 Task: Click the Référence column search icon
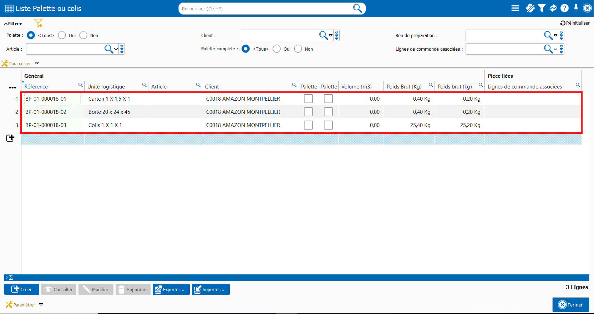click(x=81, y=85)
